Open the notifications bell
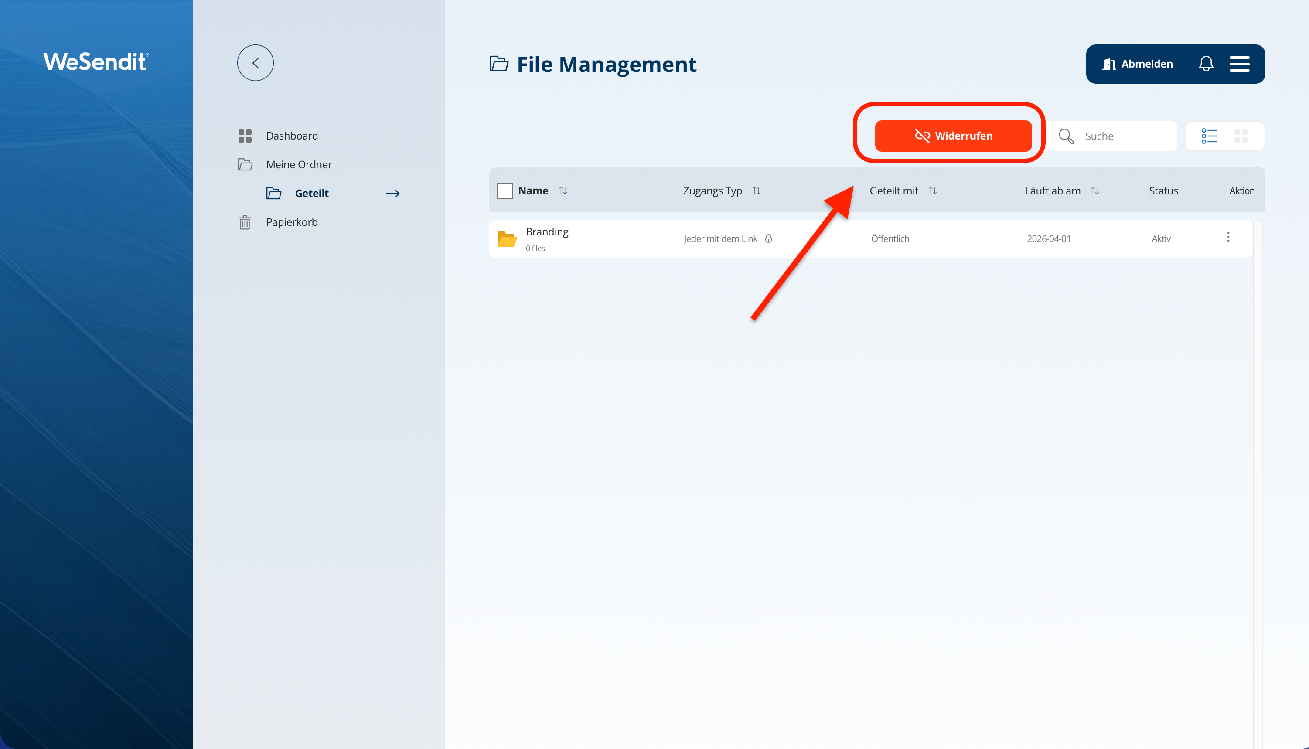 pos(1206,64)
